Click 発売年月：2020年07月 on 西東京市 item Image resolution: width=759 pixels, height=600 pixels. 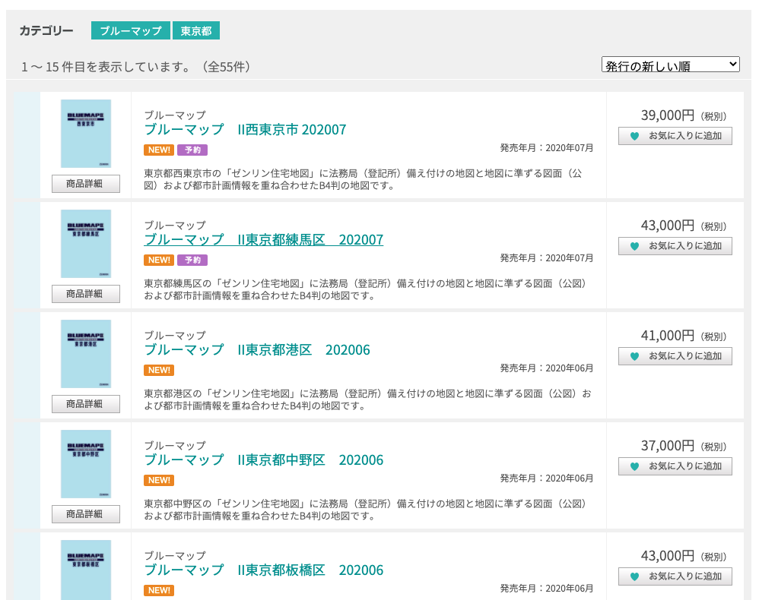tap(547, 148)
